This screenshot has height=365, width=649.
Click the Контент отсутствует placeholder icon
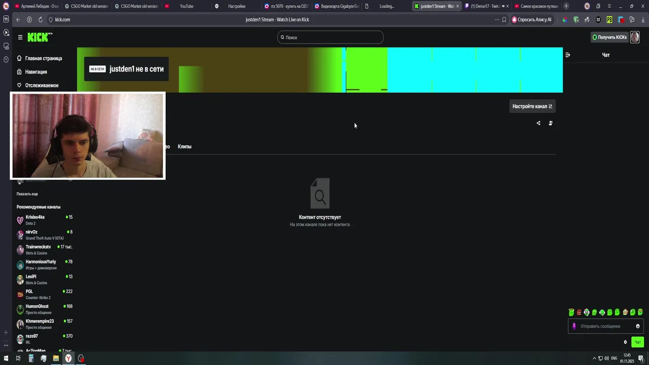320,193
